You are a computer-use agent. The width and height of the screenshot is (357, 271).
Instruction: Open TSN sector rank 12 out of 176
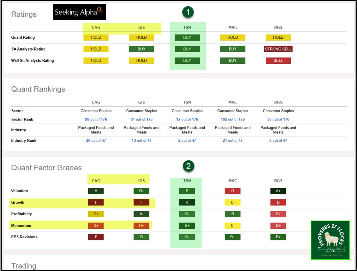tap(187, 119)
